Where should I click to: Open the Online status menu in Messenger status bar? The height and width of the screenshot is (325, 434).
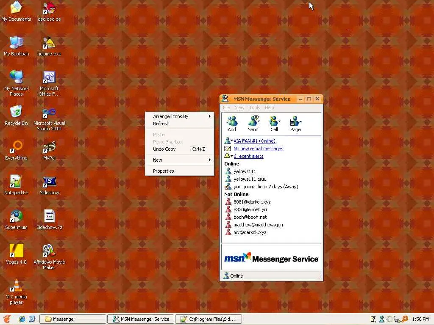click(x=234, y=276)
